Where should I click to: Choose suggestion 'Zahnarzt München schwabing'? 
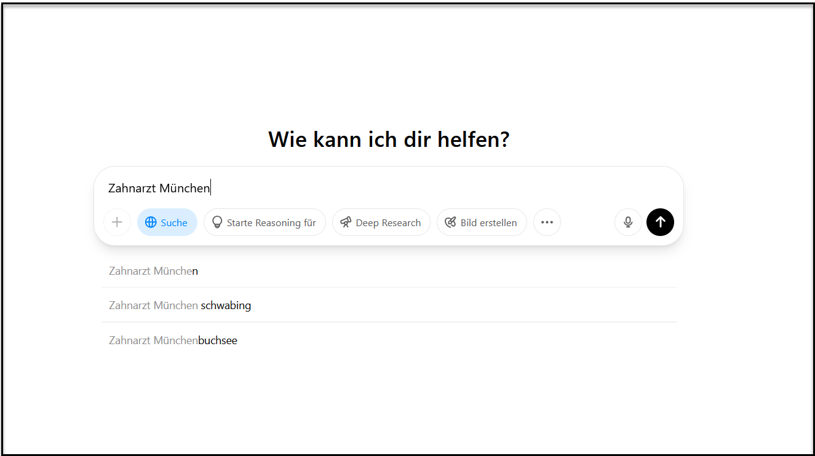180,305
